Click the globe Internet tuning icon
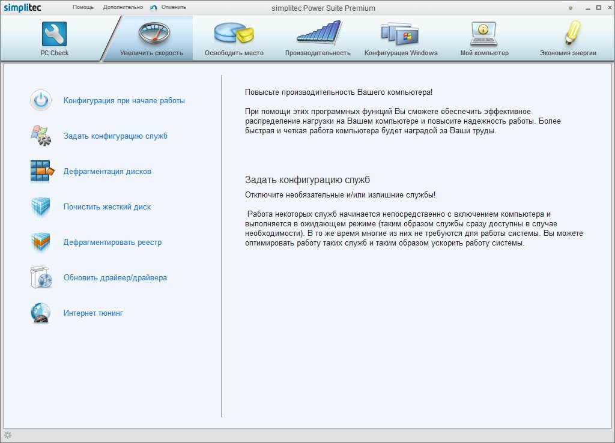The image size is (615, 443). point(41,313)
